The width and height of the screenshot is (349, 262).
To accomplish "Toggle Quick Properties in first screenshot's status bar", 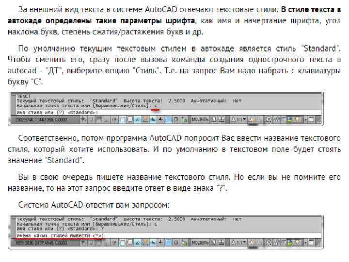I will click(176, 120).
